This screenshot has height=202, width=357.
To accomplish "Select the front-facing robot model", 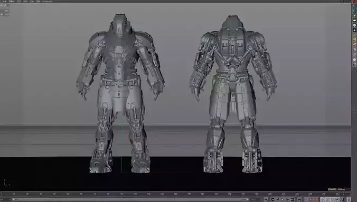I will pos(120,94).
